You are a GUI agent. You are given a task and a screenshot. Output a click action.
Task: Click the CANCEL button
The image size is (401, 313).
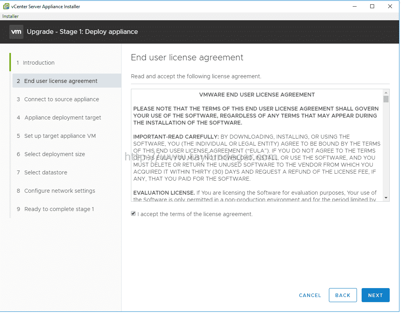pyautogui.click(x=310, y=295)
